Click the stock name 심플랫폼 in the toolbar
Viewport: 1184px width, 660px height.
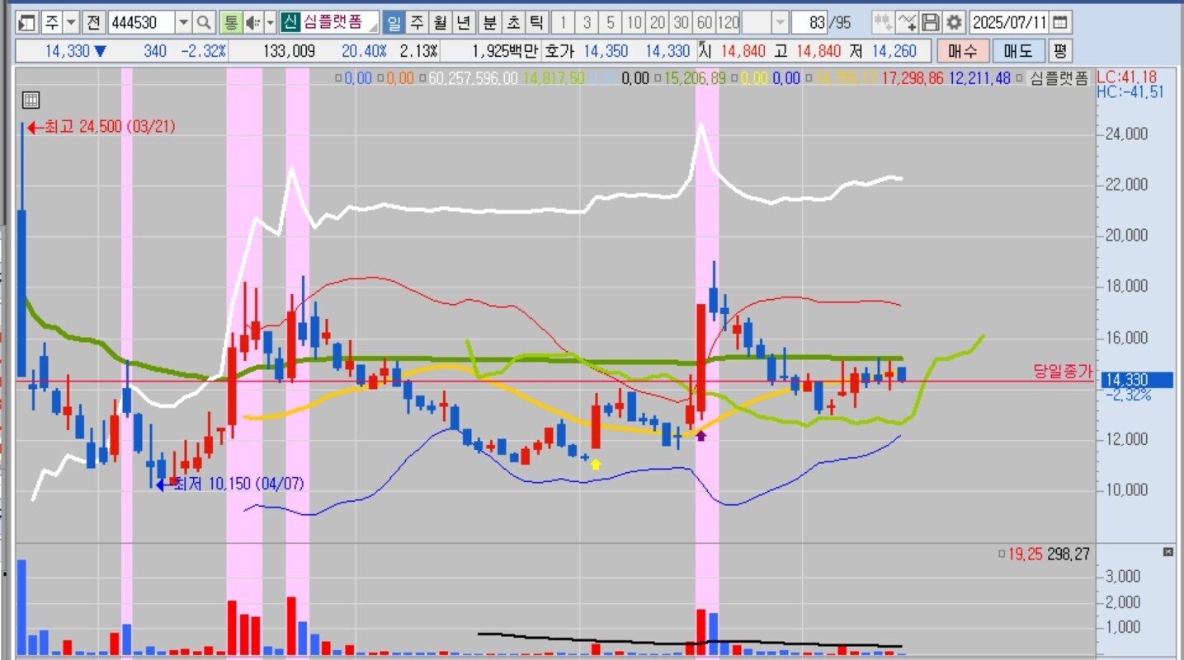pyautogui.click(x=332, y=22)
